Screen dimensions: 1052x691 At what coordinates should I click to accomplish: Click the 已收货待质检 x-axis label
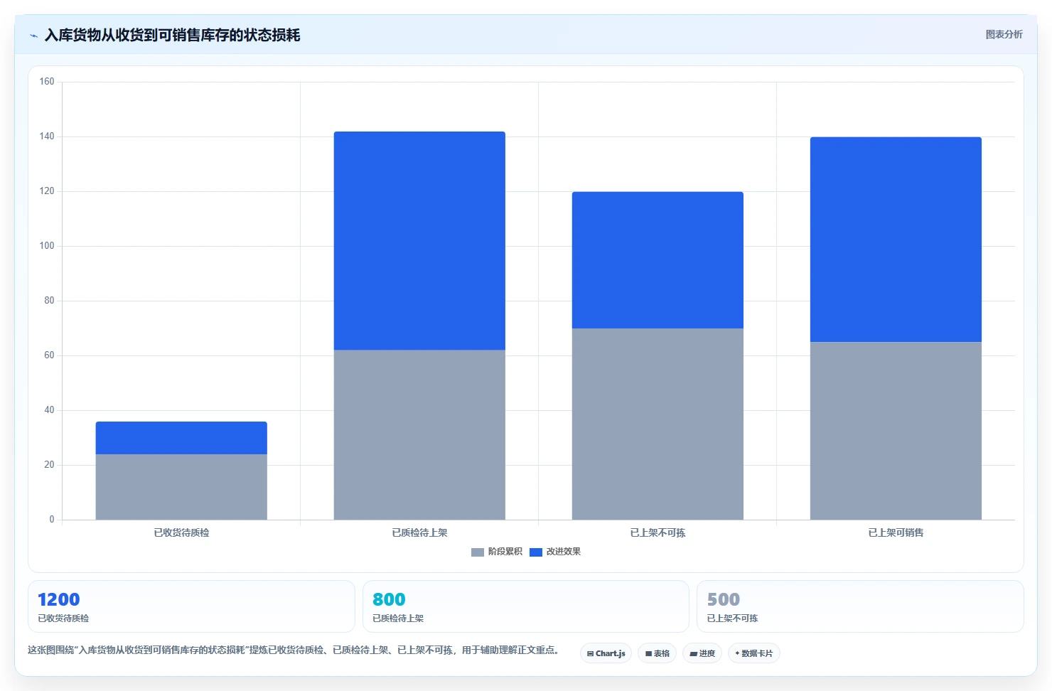click(x=181, y=532)
